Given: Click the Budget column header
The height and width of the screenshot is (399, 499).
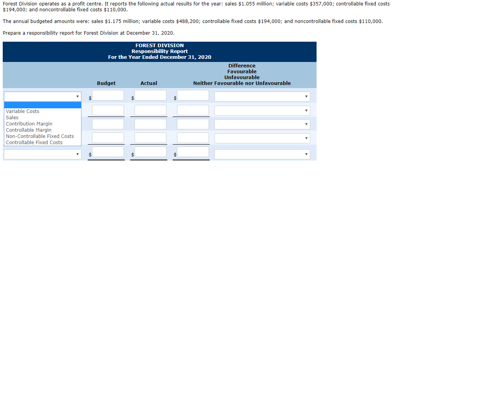Looking at the screenshot, I should pyautogui.click(x=106, y=83).
